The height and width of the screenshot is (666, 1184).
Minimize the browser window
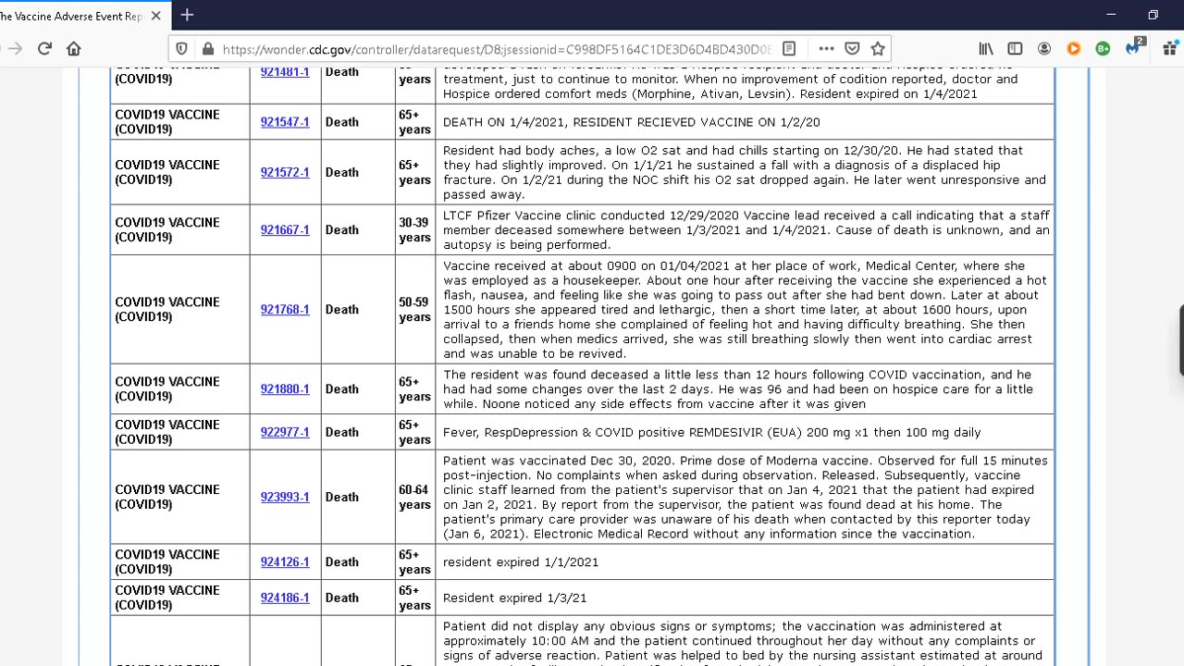[1111, 15]
